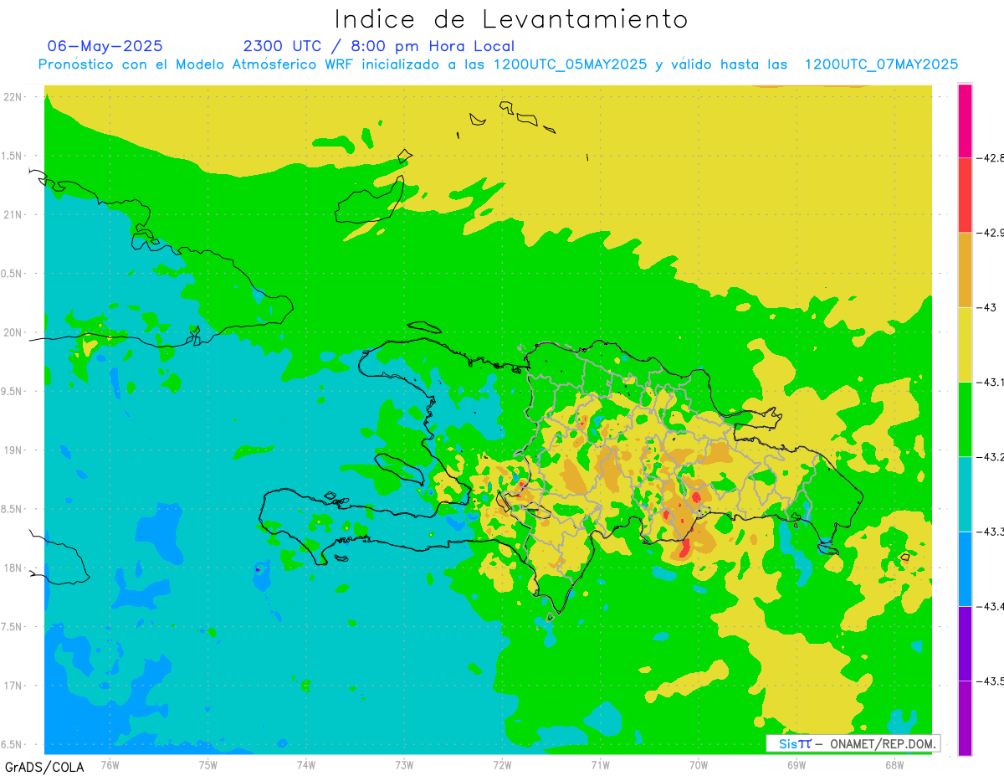1004x776 pixels.
Task: Click the '2300 UTC / 8:00 pm Hora Local' text
Action: click(x=378, y=46)
